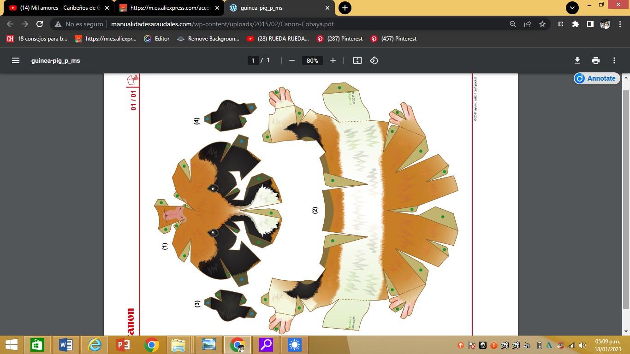Screen dimensions: 630x354
Task: Launch Word from the taskbar
Action: [x=66, y=345]
